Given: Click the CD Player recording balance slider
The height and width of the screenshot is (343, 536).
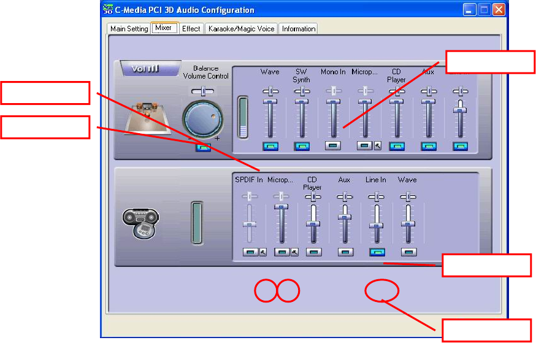Looking at the screenshot, I should [313, 197].
